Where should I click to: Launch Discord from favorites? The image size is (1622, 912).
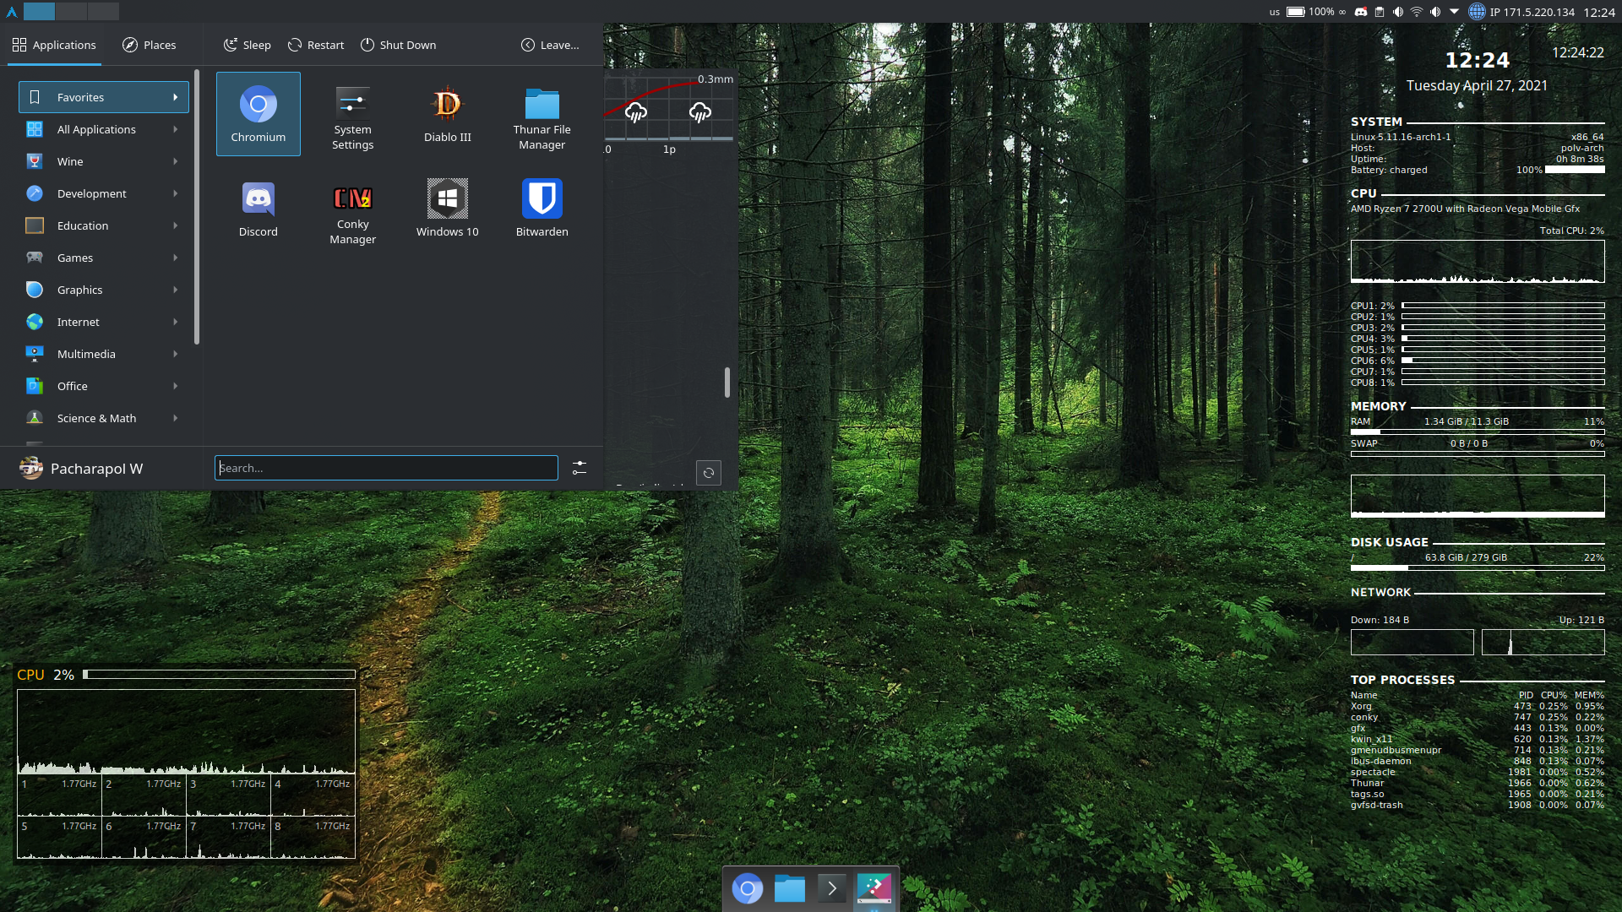(258, 208)
